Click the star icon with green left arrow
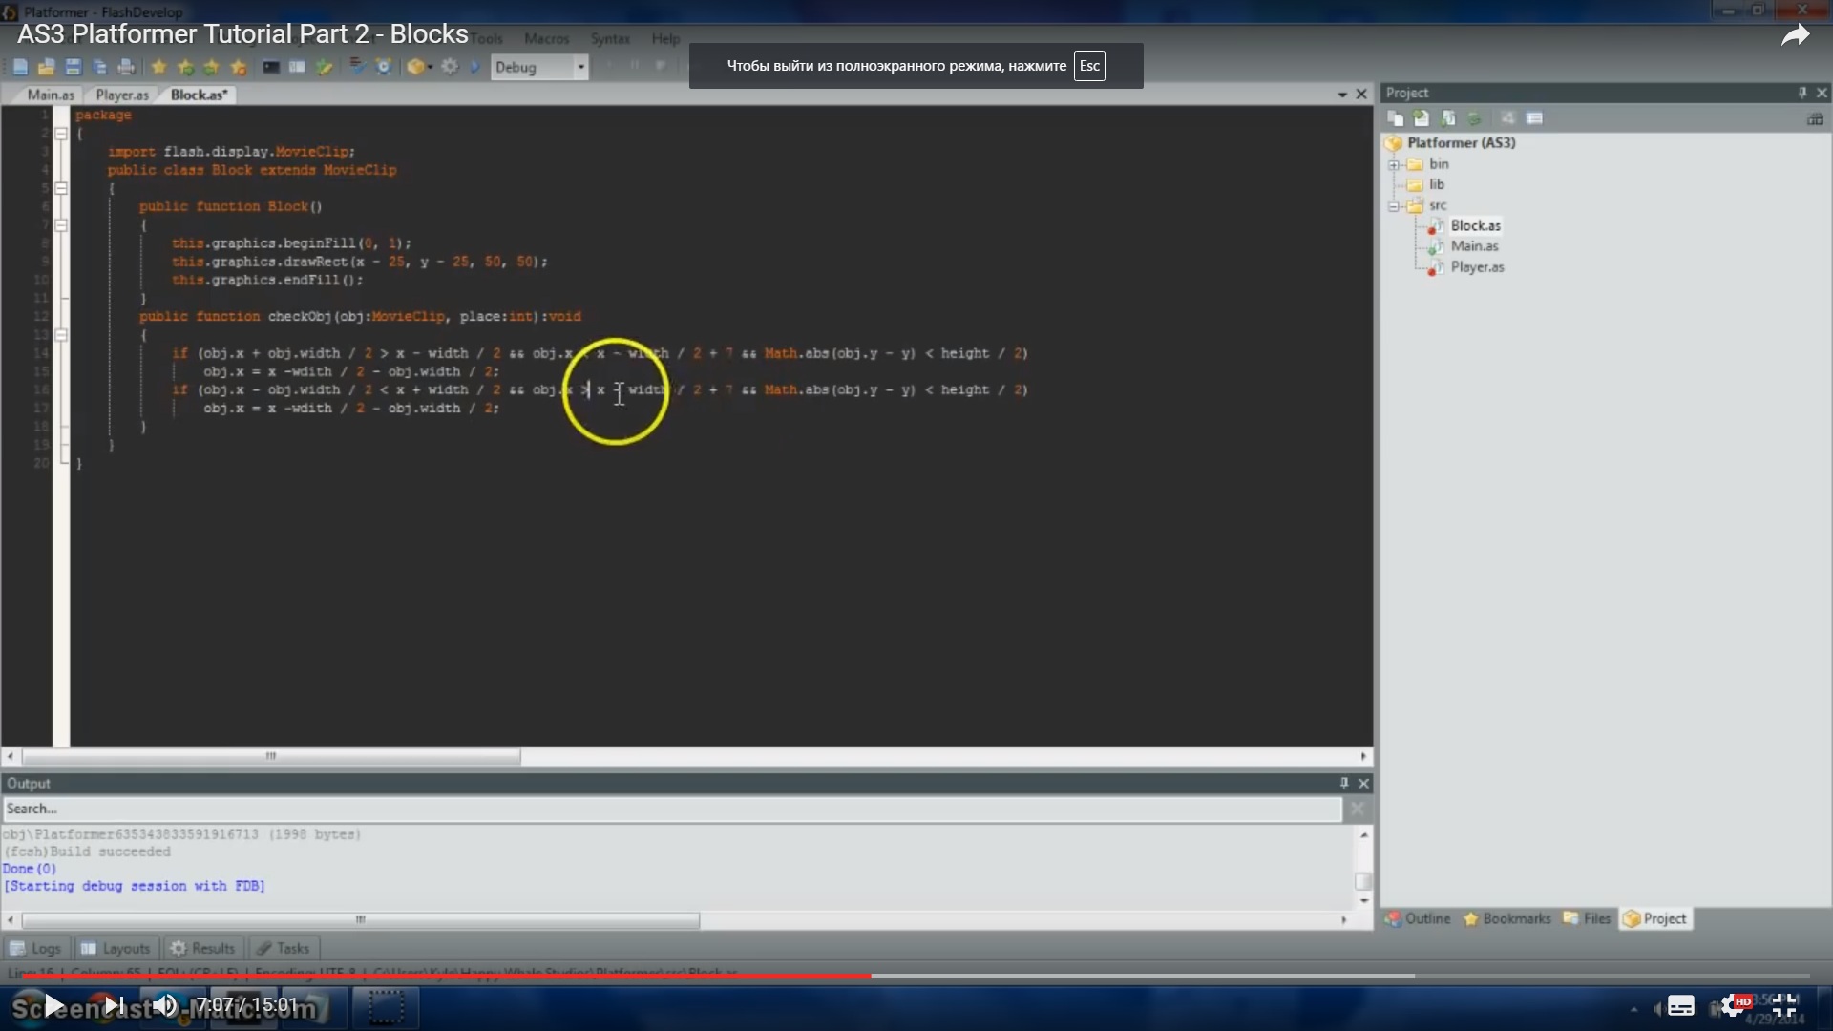Screen dimensions: 1833x1031 click(x=212, y=67)
